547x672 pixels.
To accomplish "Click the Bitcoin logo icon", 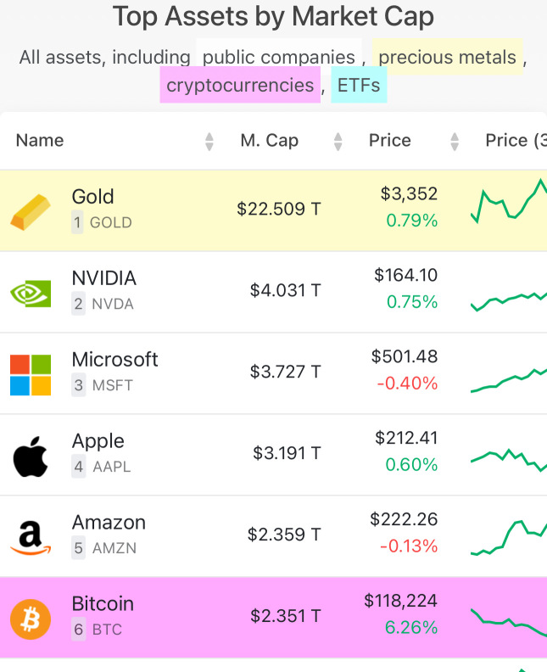I will 31,619.
